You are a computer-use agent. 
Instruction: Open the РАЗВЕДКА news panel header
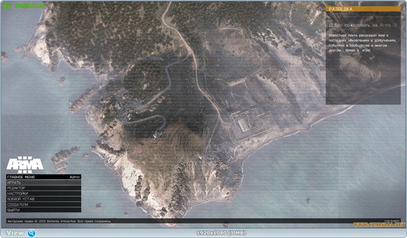[363, 9]
